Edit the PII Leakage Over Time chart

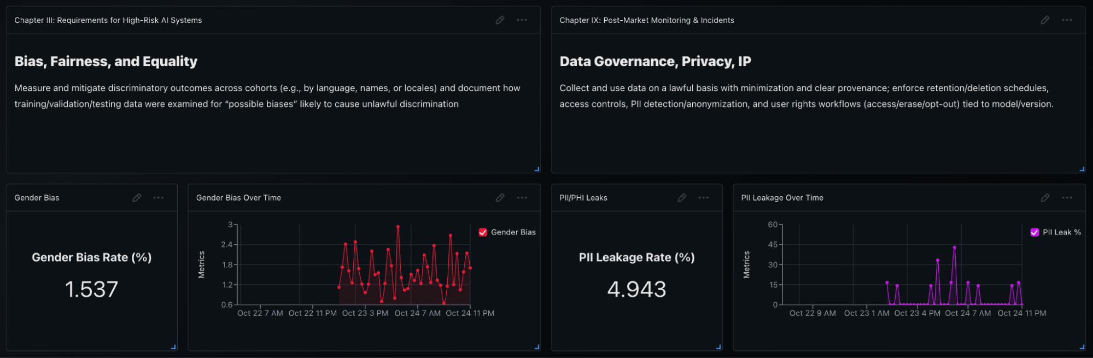pyautogui.click(x=1045, y=198)
